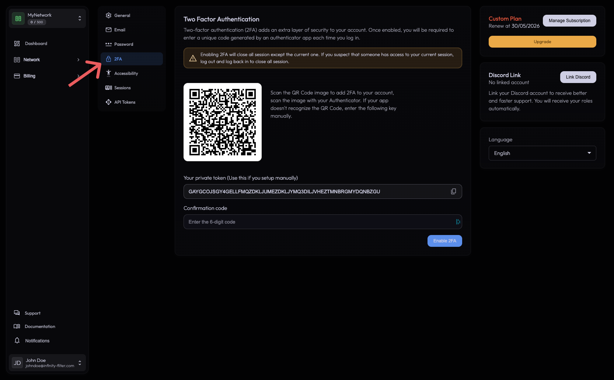Switch to the API Tokens tab
Viewport: 614px width, 380px height.
point(132,102)
